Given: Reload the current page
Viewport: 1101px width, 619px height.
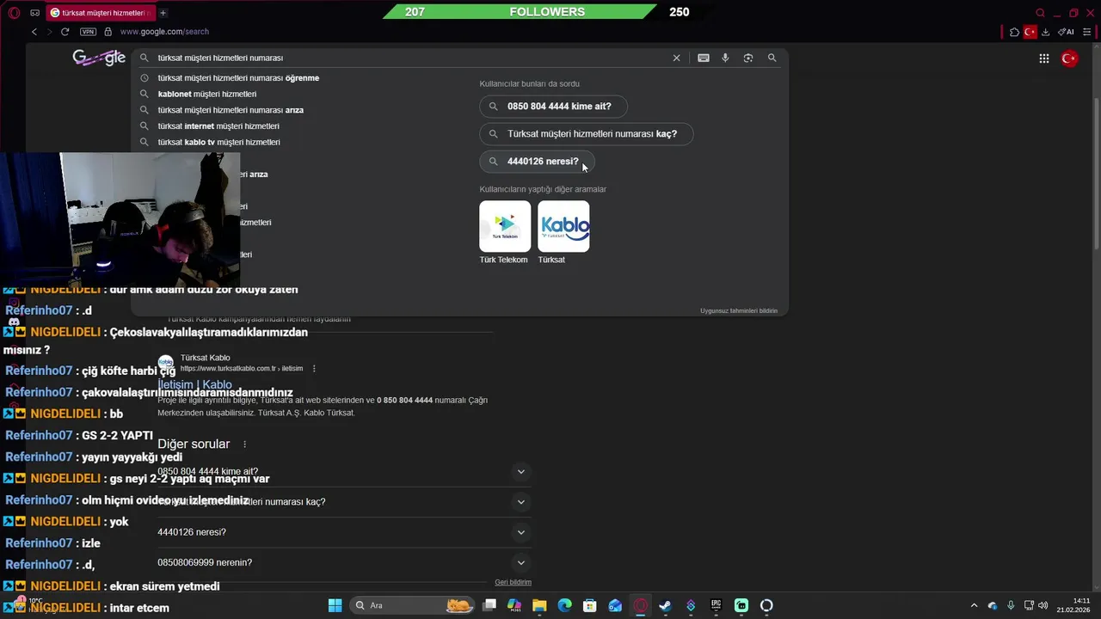Looking at the screenshot, I should tap(65, 32).
